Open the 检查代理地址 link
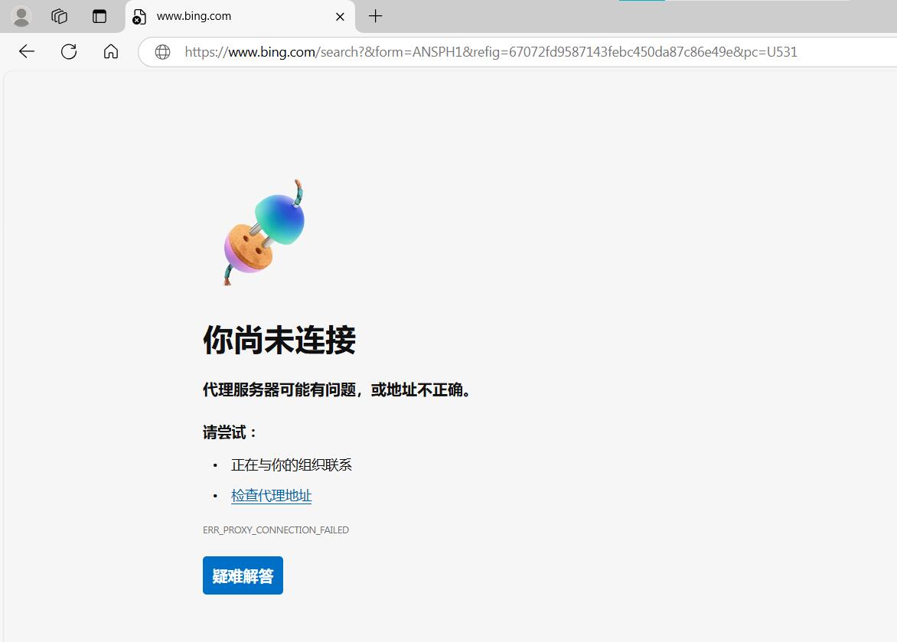 pyautogui.click(x=271, y=496)
